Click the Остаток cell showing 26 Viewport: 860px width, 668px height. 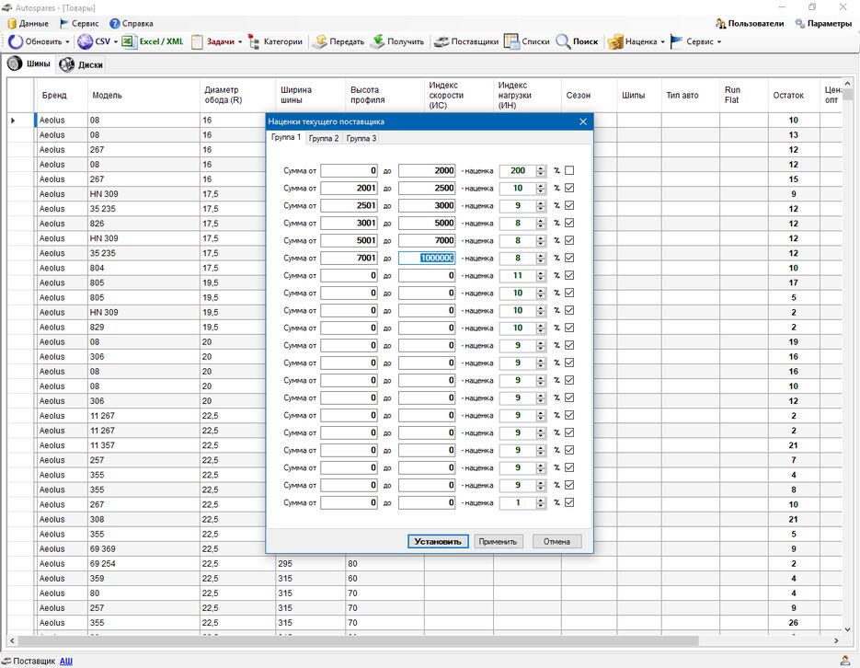tap(794, 623)
